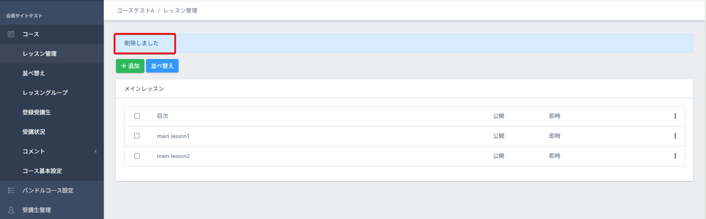Screen dimensions: 706x219
Task: Go to 登録受講生 in the sidebar
Action: (37, 112)
